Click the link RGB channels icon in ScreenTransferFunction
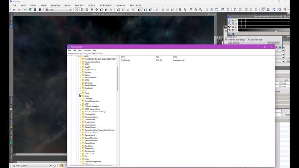This screenshot has height=168, width=299. 229,21
